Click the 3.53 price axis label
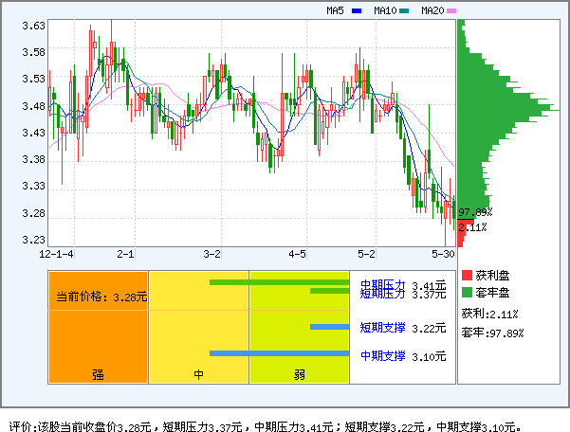 coord(33,80)
